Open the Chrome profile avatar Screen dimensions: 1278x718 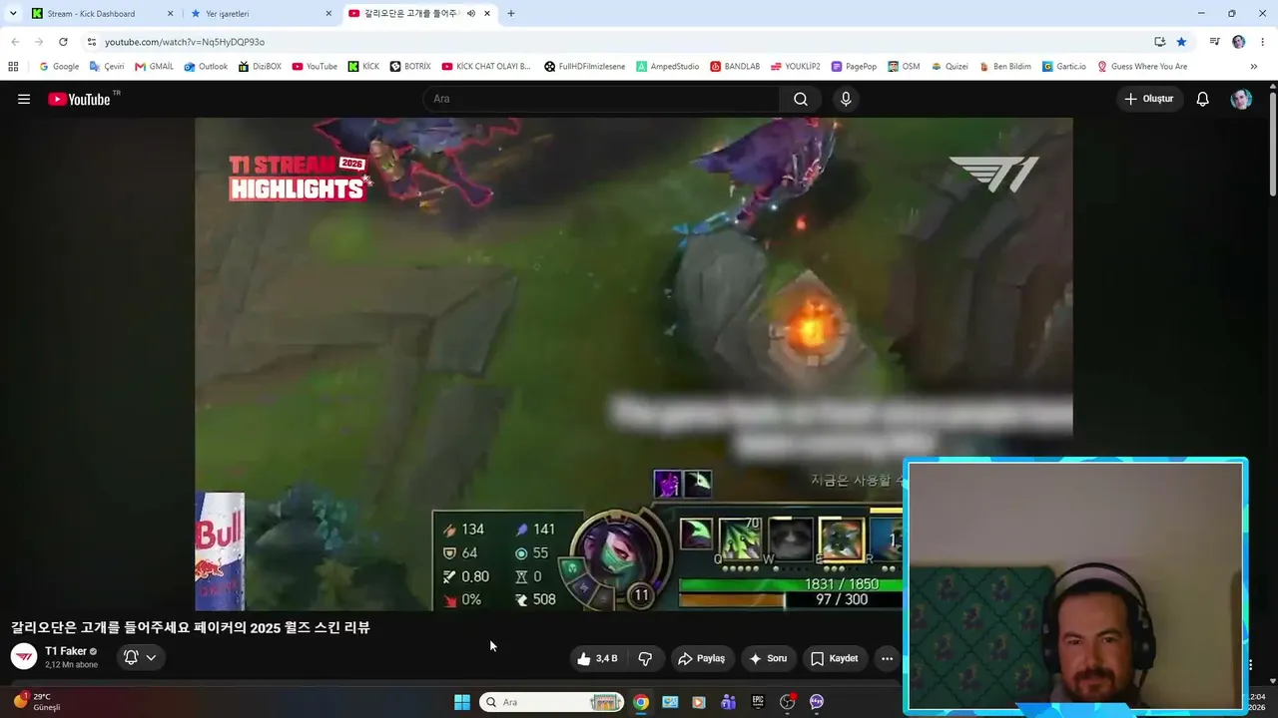coord(1239,42)
